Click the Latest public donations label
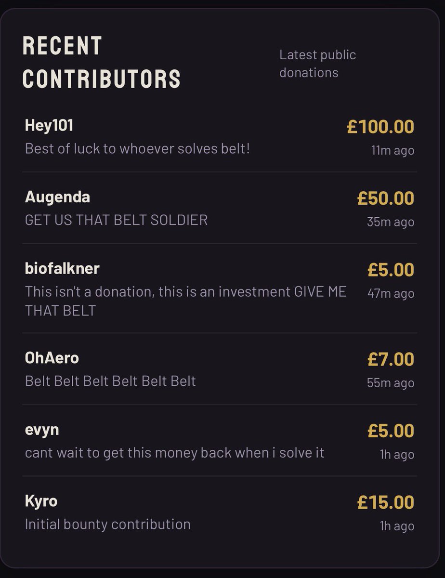Viewport: 445px width, 578px height. pyautogui.click(x=318, y=64)
